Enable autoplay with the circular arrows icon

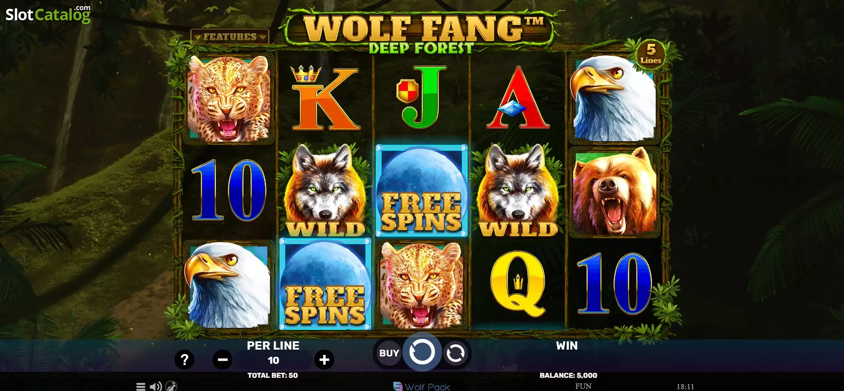coord(455,353)
